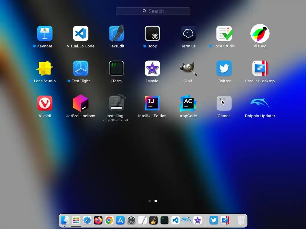Open Safari from the Dock
Image resolution: width=306 pixels, height=229 pixels.
coord(87,220)
